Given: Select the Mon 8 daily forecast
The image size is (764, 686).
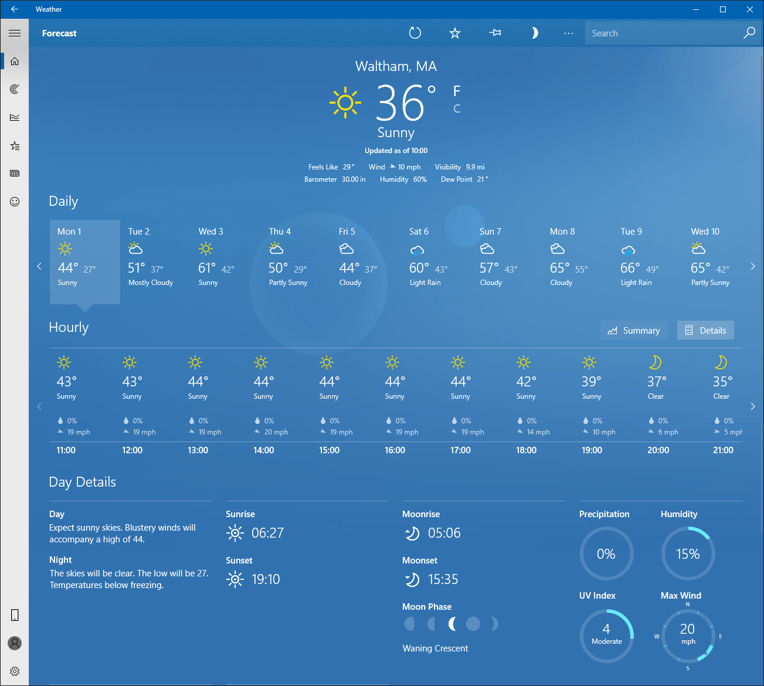Looking at the screenshot, I should (x=578, y=262).
